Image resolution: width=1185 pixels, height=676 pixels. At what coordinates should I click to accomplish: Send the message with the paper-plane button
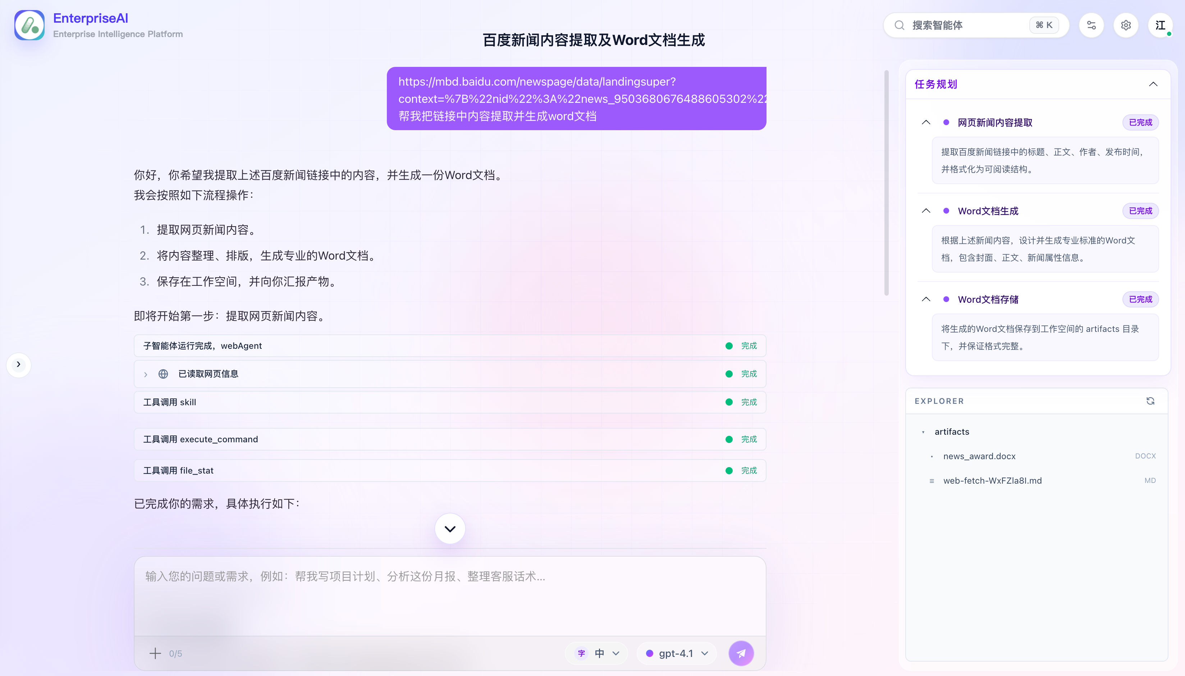click(741, 653)
